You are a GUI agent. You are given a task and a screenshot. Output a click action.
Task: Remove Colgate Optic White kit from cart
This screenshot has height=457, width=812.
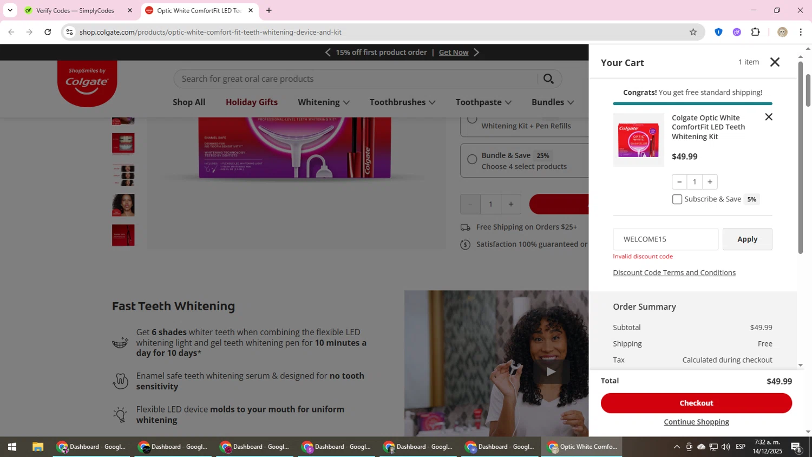pyautogui.click(x=768, y=117)
